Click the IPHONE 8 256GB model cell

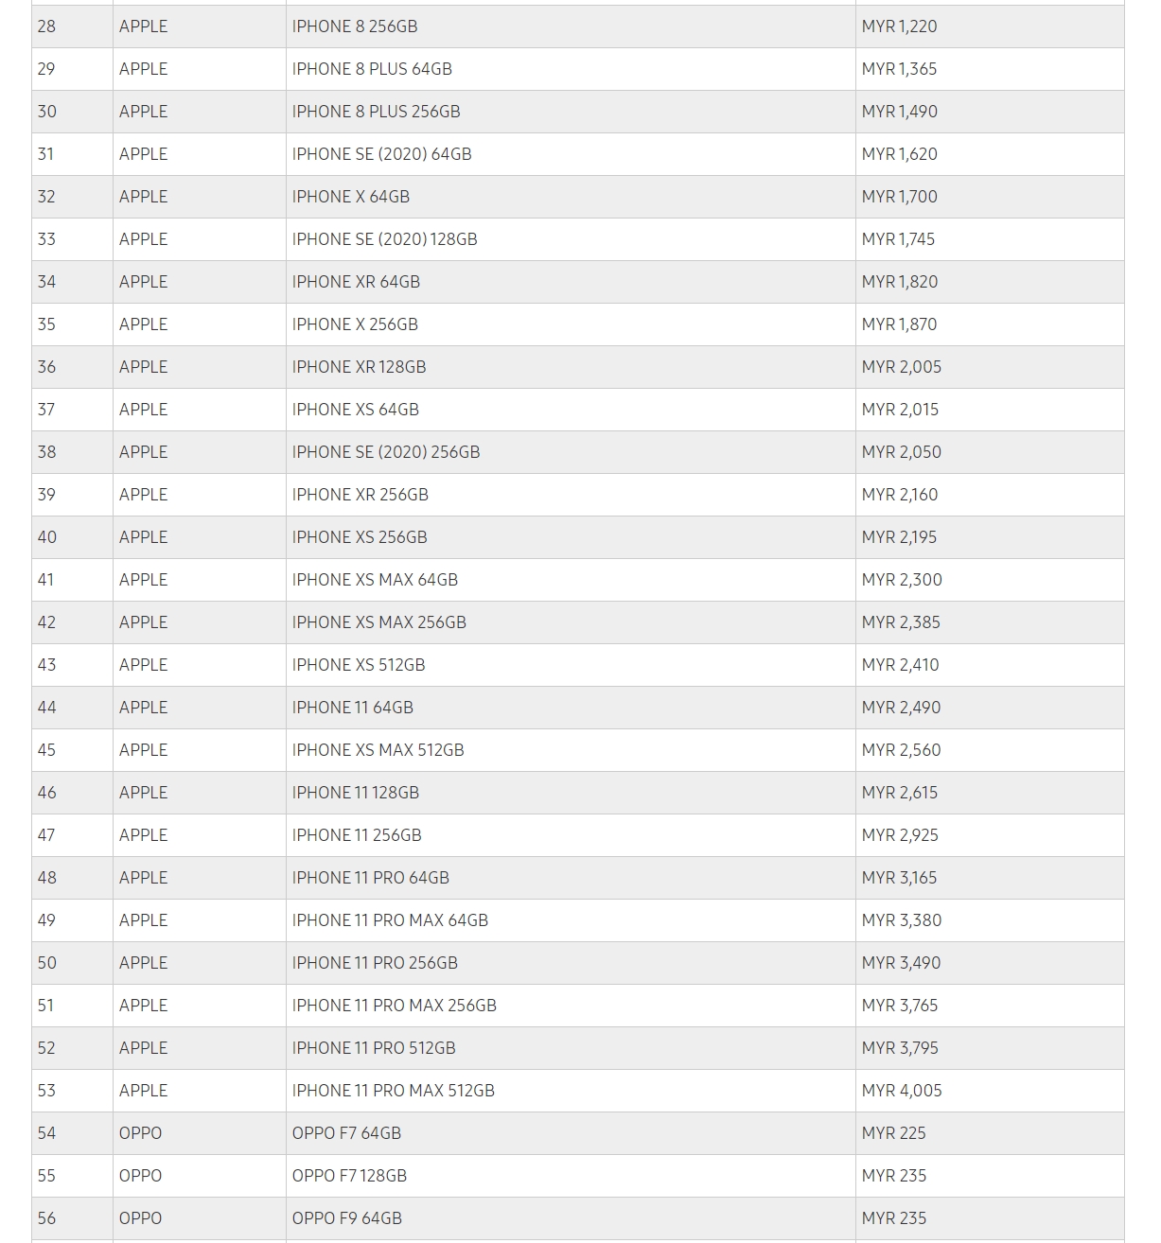click(355, 26)
